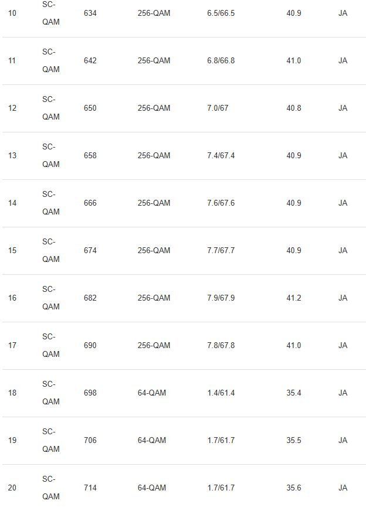Select SC-QAM type in row 13

point(51,155)
